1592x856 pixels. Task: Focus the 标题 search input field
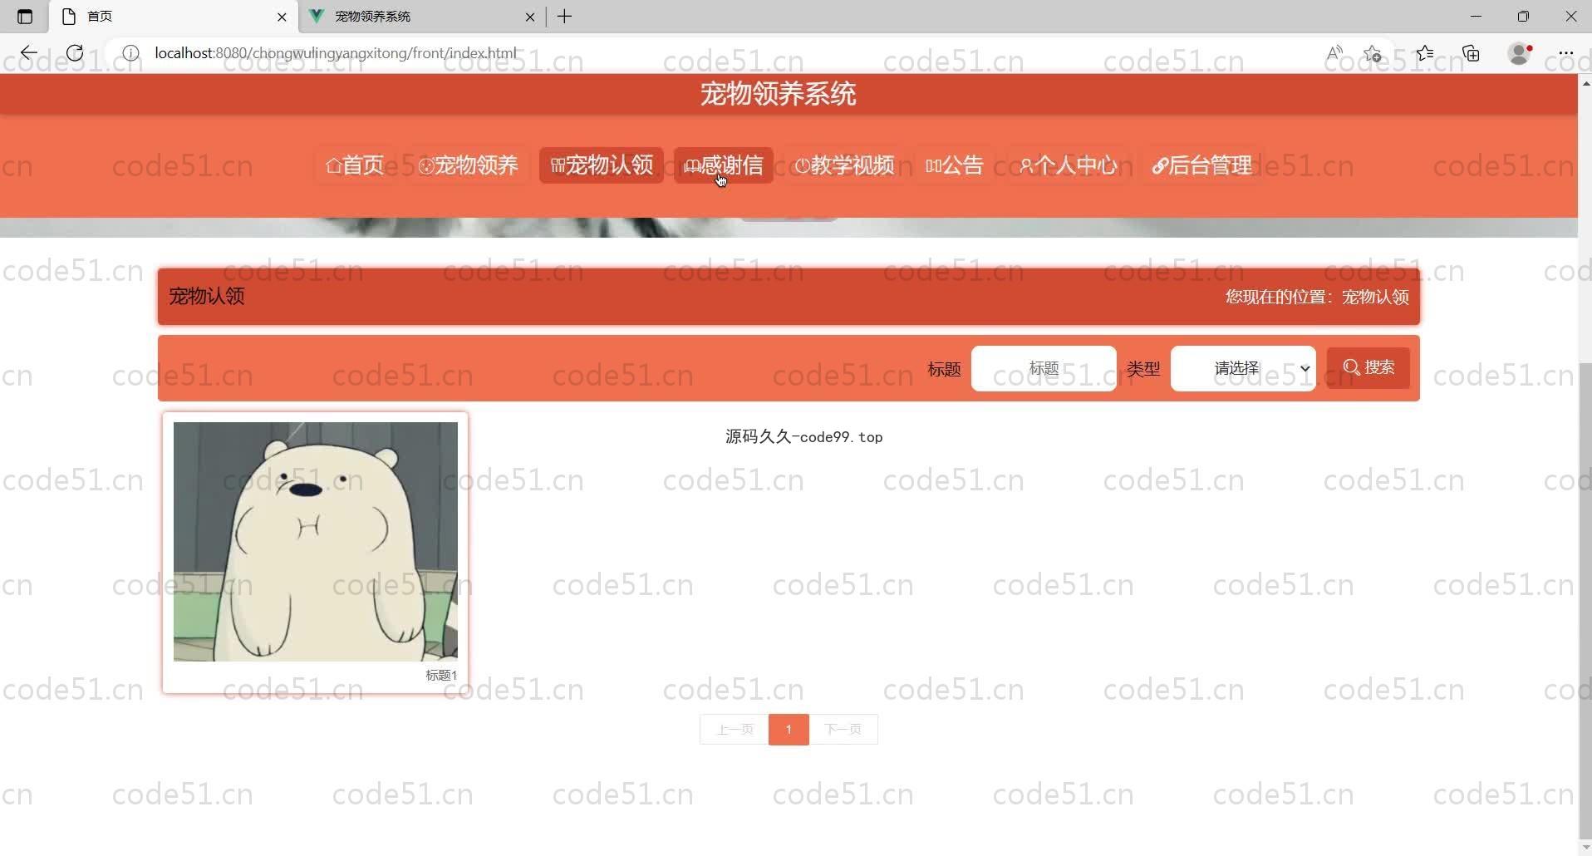[1044, 368]
